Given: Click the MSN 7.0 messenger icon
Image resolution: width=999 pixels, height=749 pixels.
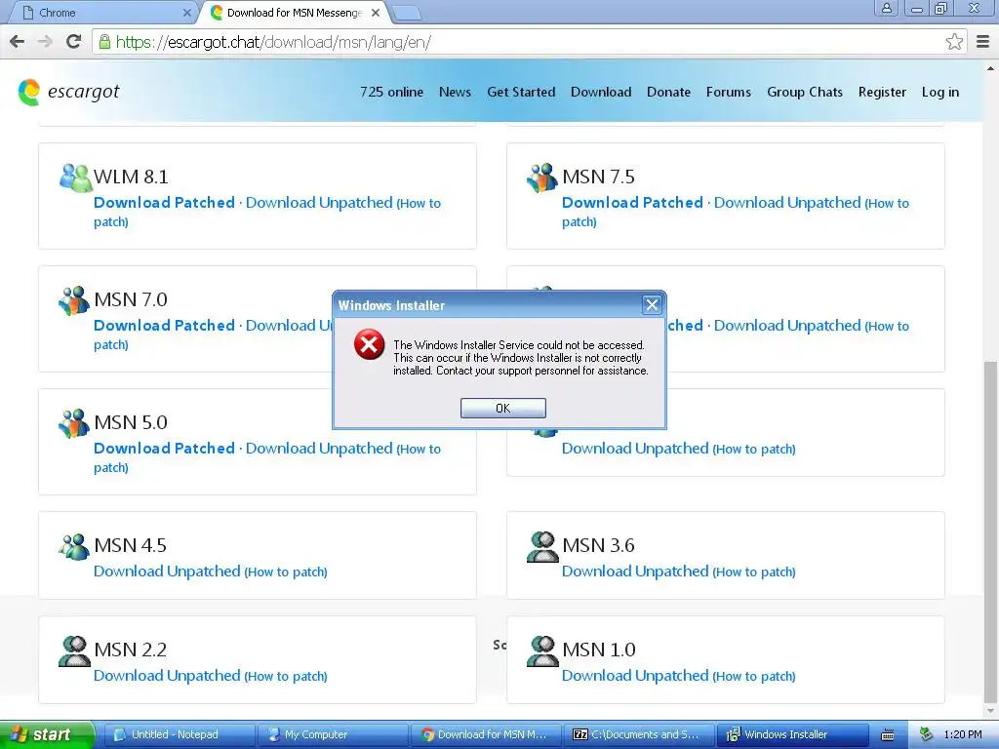Looking at the screenshot, I should tap(74, 300).
